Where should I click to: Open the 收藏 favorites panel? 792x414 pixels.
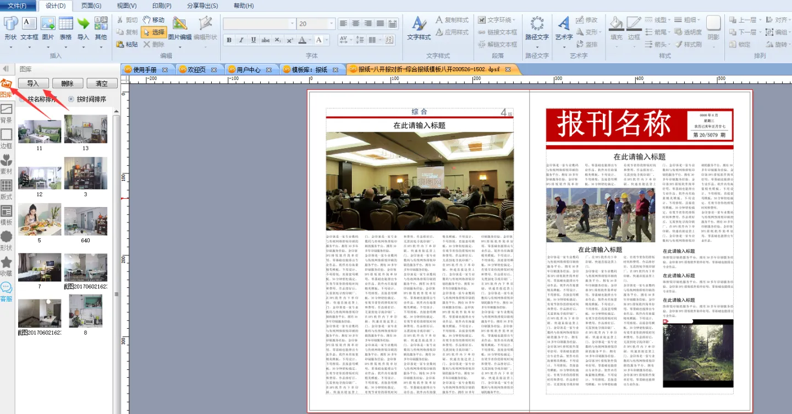tap(7, 266)
